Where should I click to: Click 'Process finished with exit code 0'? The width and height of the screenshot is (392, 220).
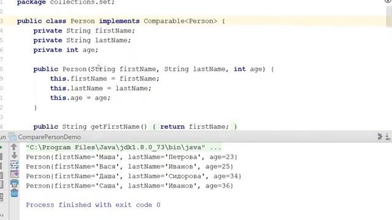click(93, 205)
